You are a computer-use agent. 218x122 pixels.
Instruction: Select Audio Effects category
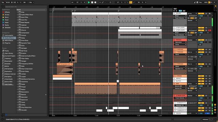pyautogui.click(x=9, y=38)
